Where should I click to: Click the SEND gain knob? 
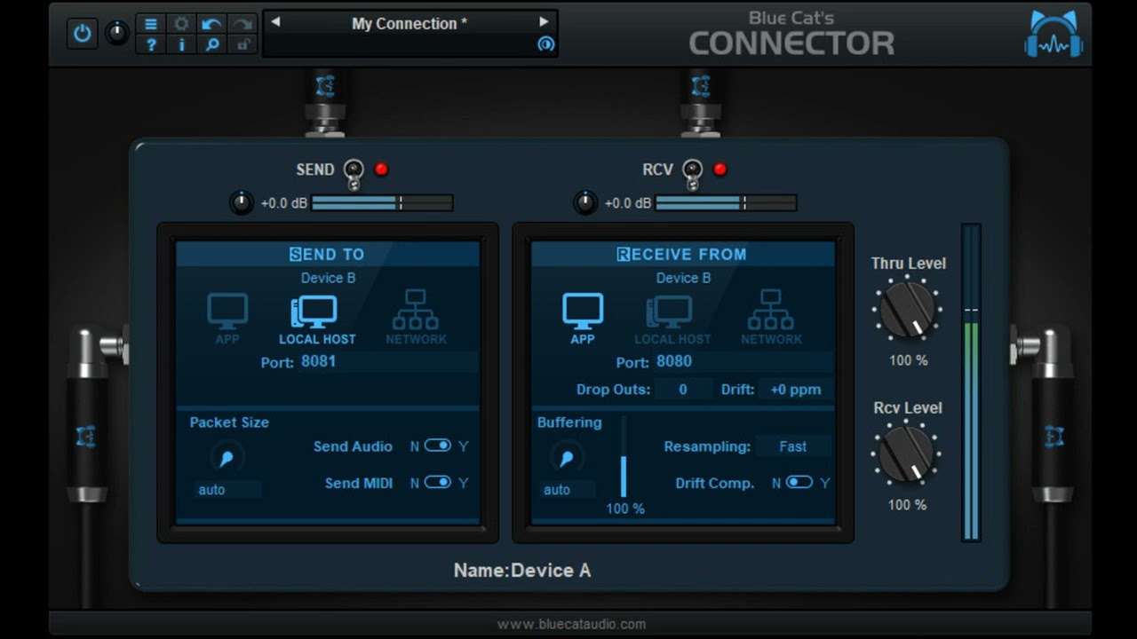[242, 203]
